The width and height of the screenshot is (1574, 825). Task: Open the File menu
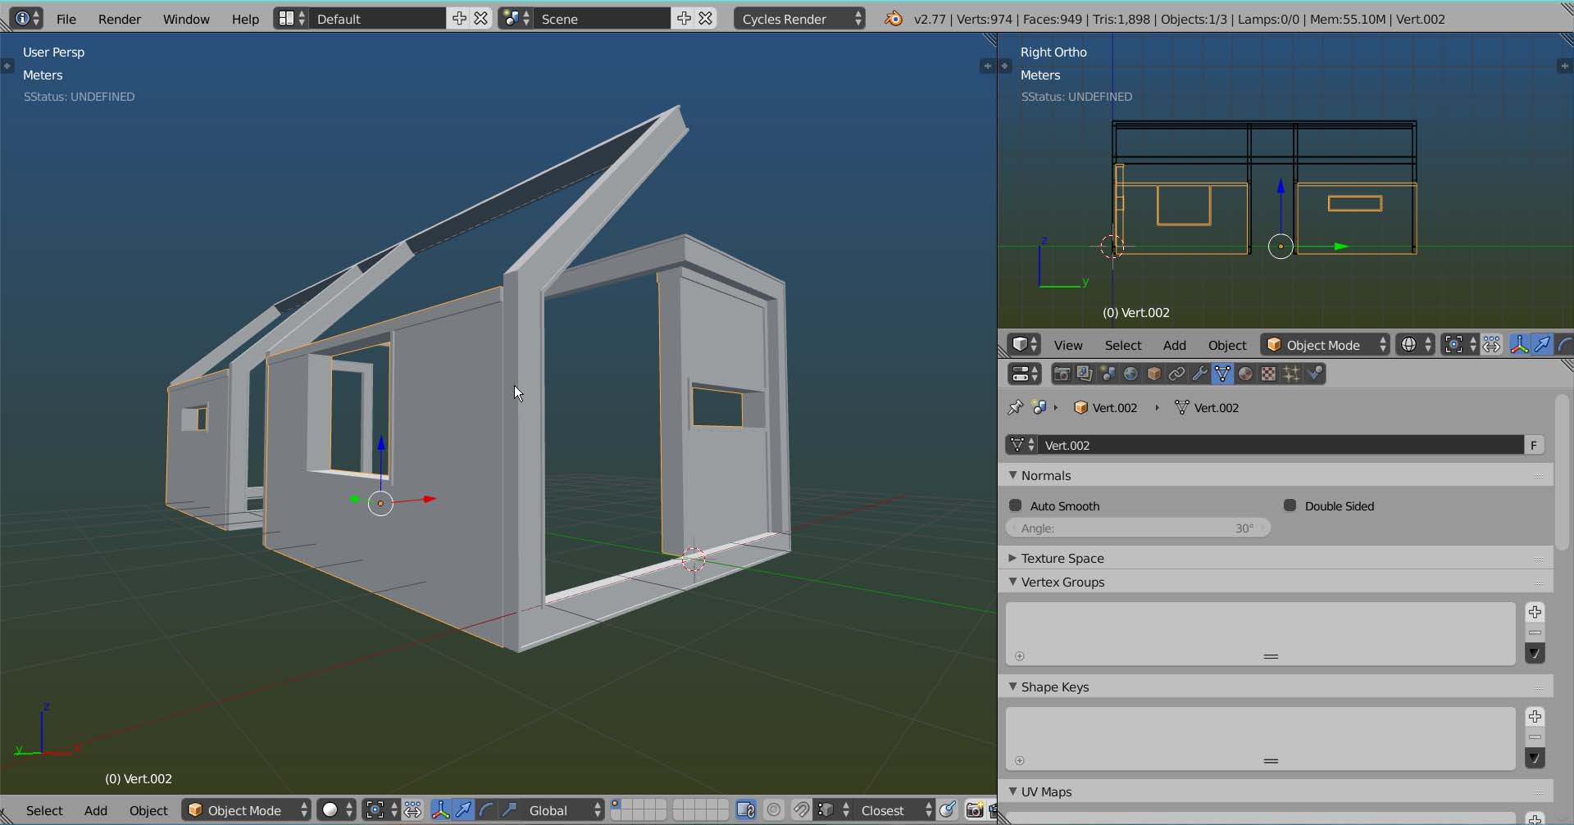tap(66, 19)
